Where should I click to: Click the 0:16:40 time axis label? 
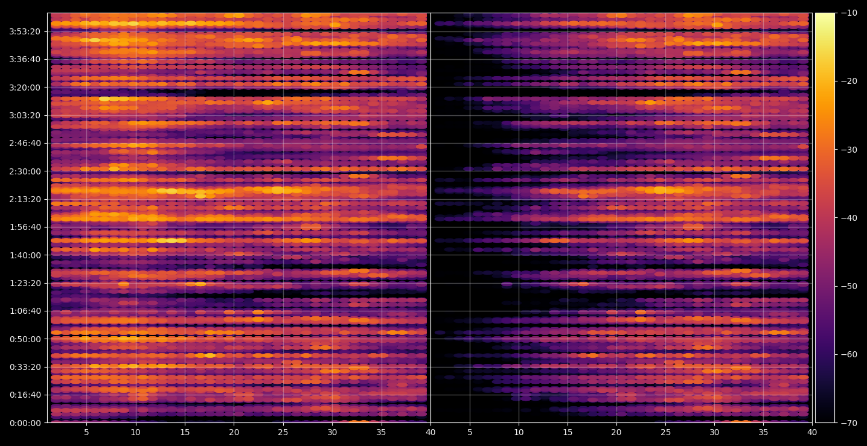25,395
